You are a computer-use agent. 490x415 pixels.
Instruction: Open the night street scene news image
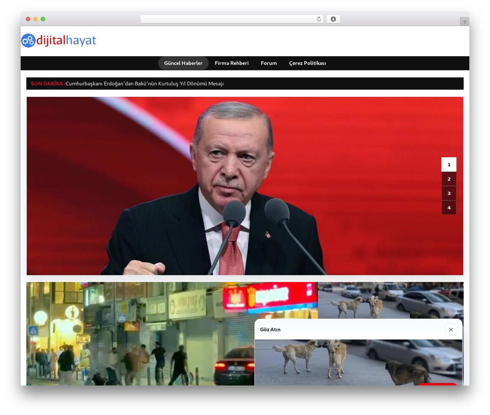(x=141, y=334)
